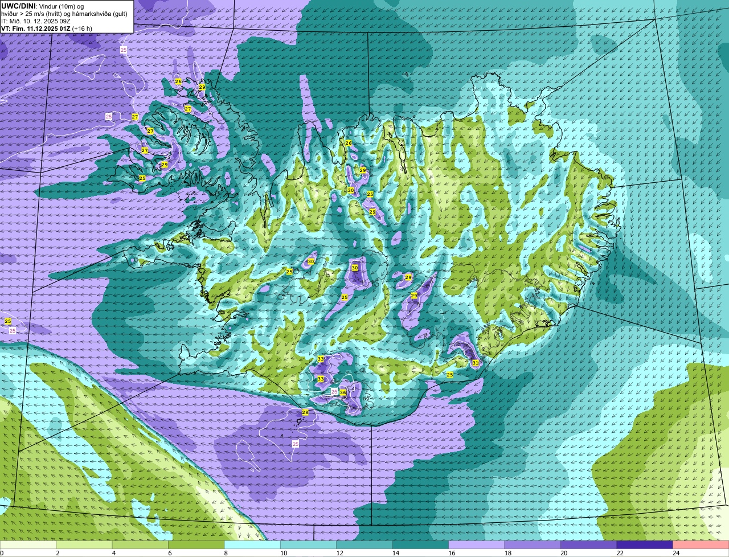This screenshot has height=557, width=729.
Task: Click the legend scale number 10
Action: coord(284,553)
